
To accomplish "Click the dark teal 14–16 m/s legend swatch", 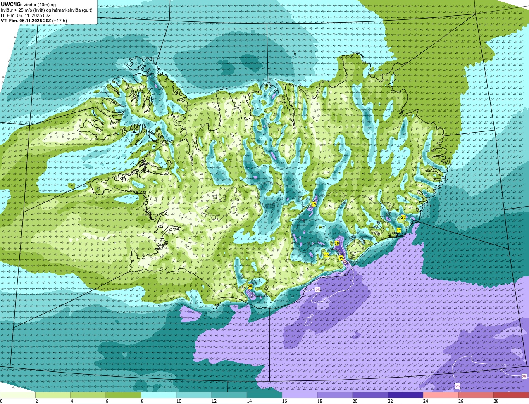I will 264,395.
